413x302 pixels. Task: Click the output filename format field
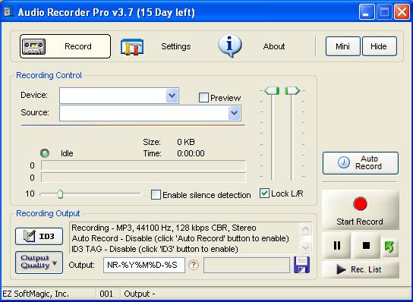pos(144,265)
